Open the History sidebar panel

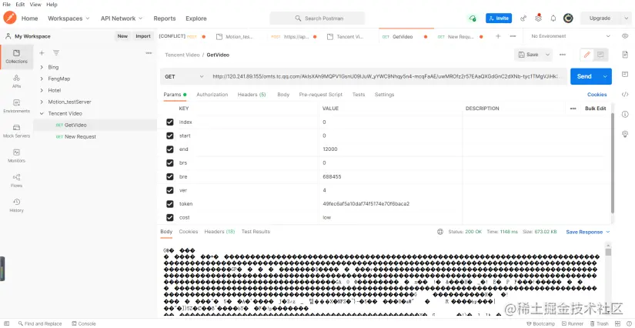pyautogui.click(x=16, y=206)
